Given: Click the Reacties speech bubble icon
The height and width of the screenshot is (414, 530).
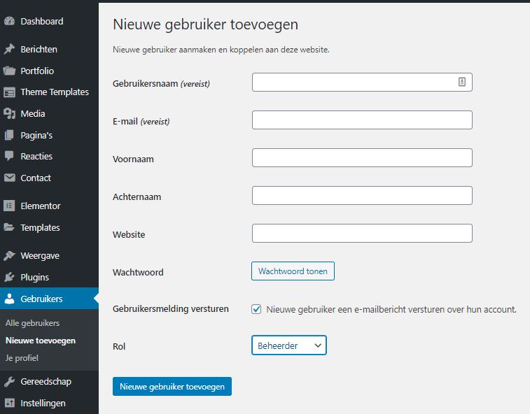Looking at the screenshot, I should [x=9, y=156].
